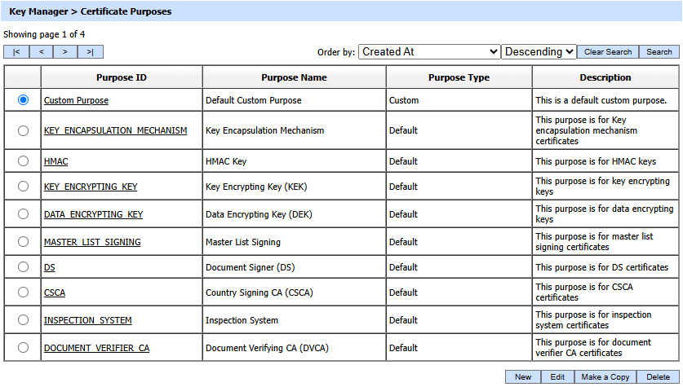
Task: Open the Order by Created At dropdown
Action: pos(428,51)
